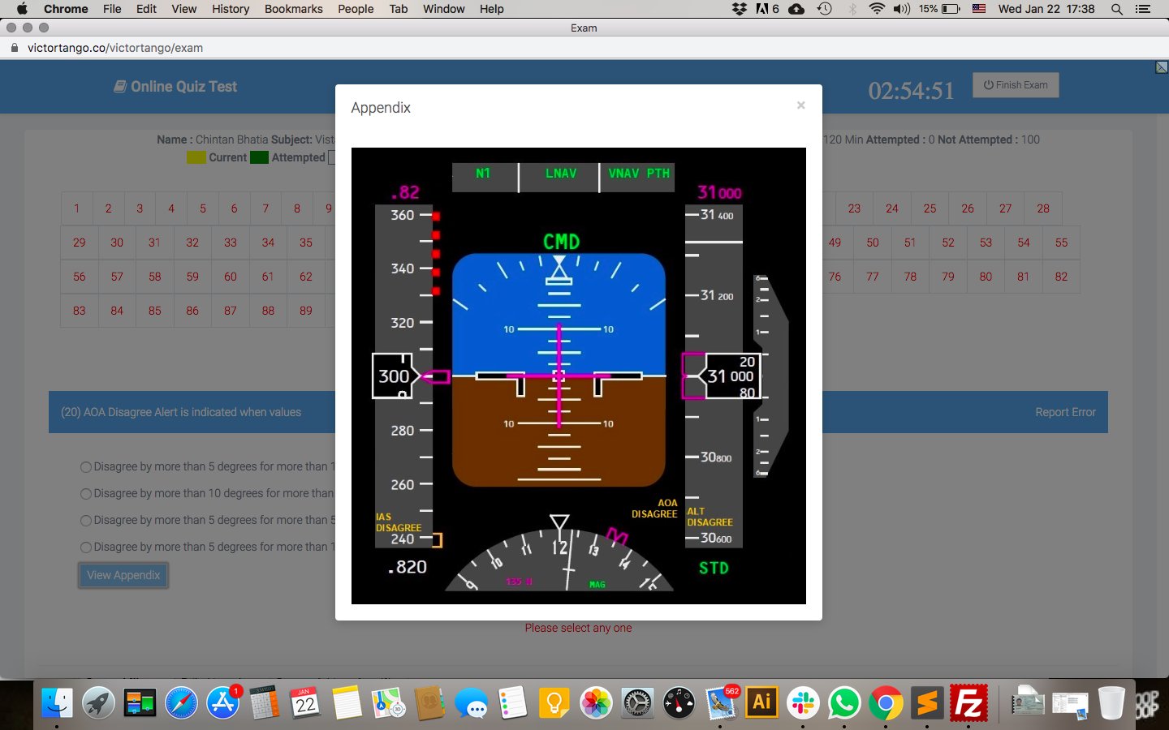The width and height of the screenshot is (1169, 730).
Task: Close the Appendix dialog with the X
Action: tap(800, 105)
